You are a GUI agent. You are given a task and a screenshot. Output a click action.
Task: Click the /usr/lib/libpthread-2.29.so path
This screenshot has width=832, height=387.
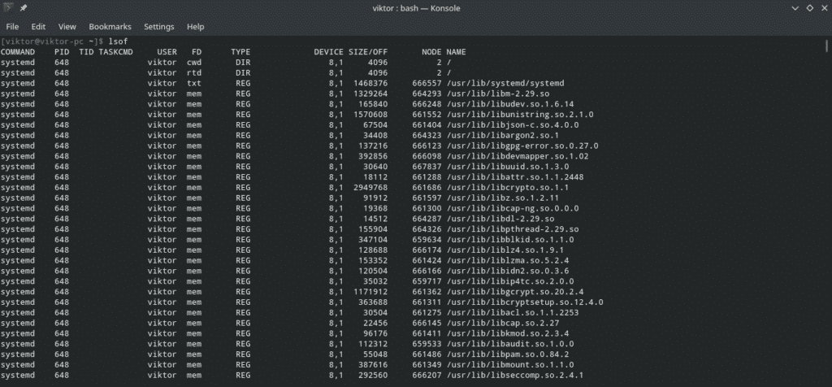tap(512, 229)
